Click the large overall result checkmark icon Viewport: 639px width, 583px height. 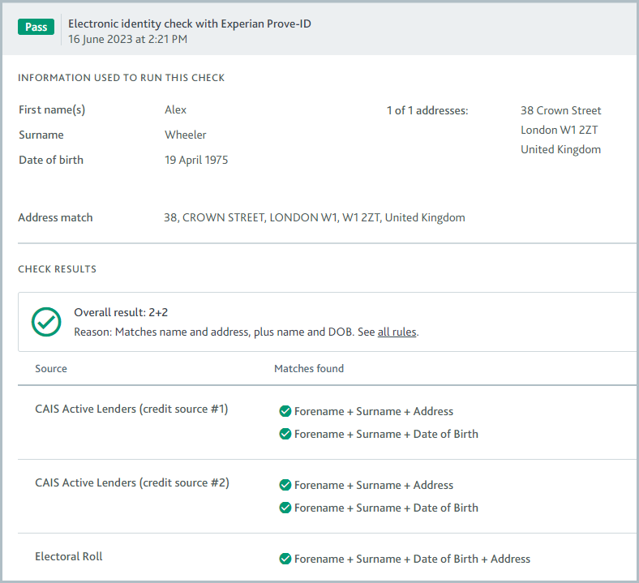(46, 322)
